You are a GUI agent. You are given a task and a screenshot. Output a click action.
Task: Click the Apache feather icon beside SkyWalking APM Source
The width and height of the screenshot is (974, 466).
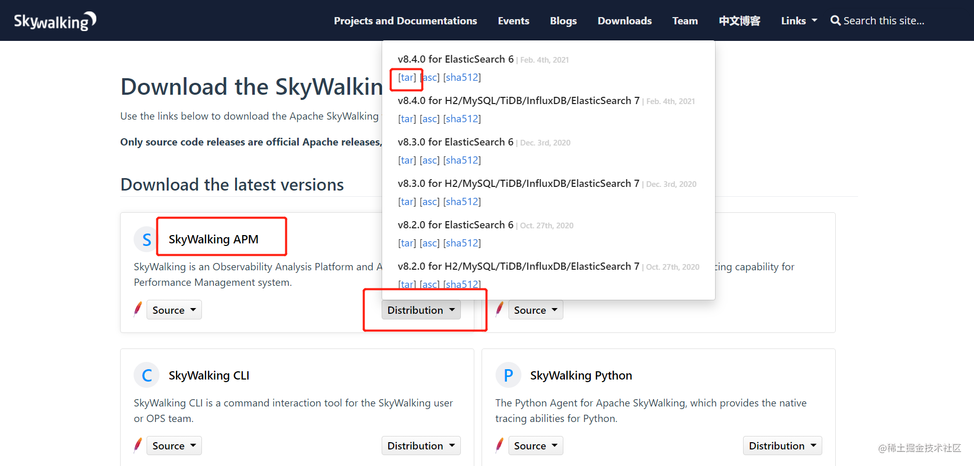click(137, 309)
